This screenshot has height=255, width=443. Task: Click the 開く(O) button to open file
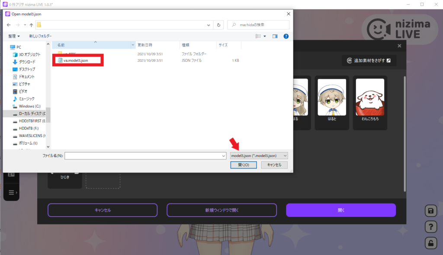click(243, 165)
